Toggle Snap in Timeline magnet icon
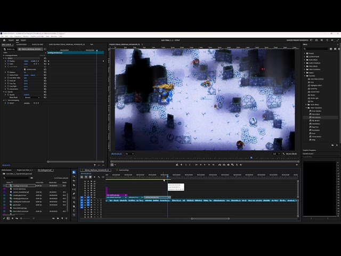The image size is (341, 256). click(86, 177)
